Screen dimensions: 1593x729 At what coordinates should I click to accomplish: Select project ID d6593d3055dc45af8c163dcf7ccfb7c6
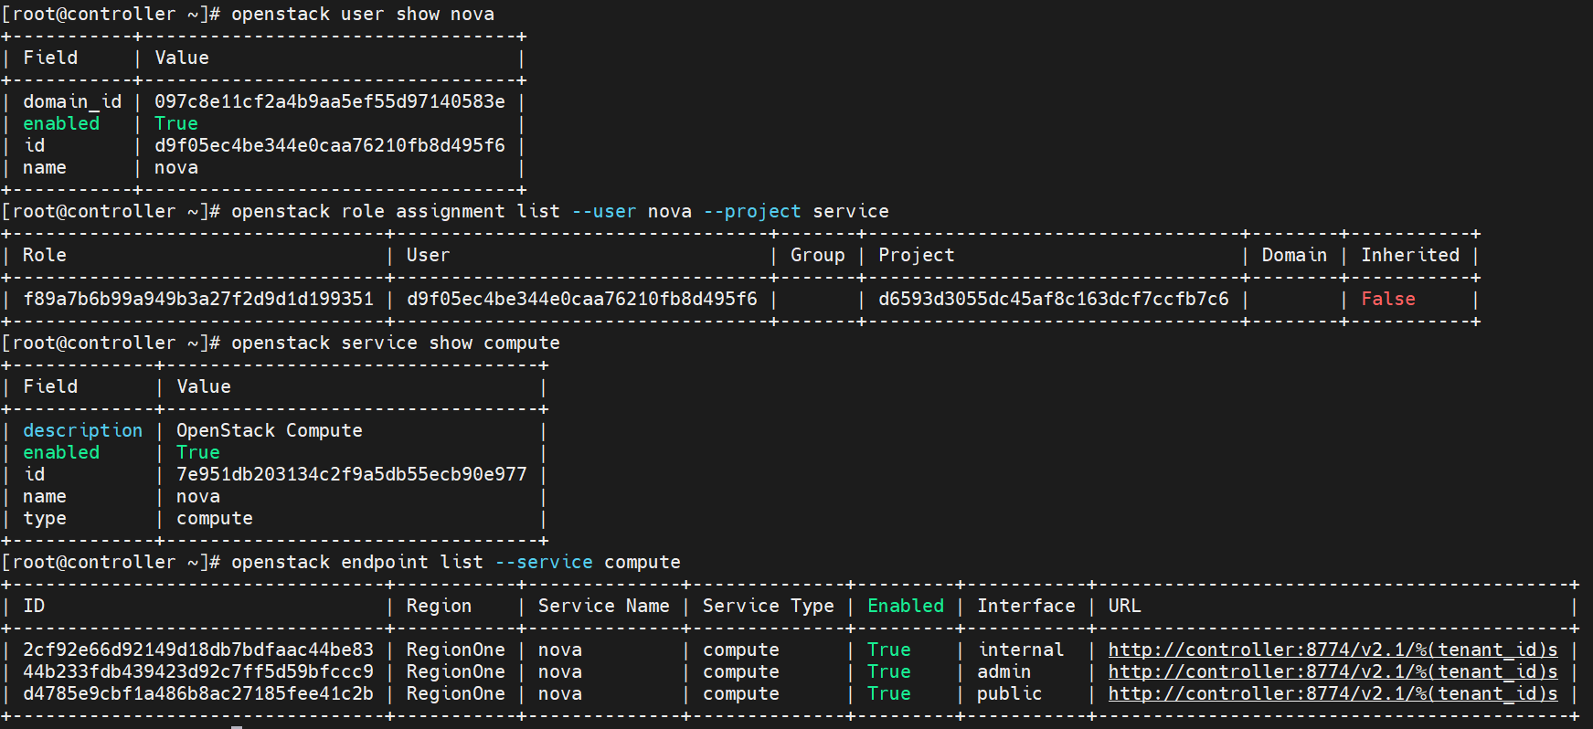click(x=1054, y=299)
